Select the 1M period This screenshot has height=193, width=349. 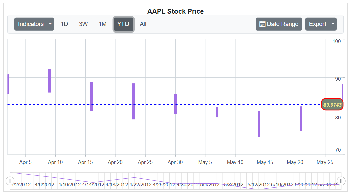(102, 24)
